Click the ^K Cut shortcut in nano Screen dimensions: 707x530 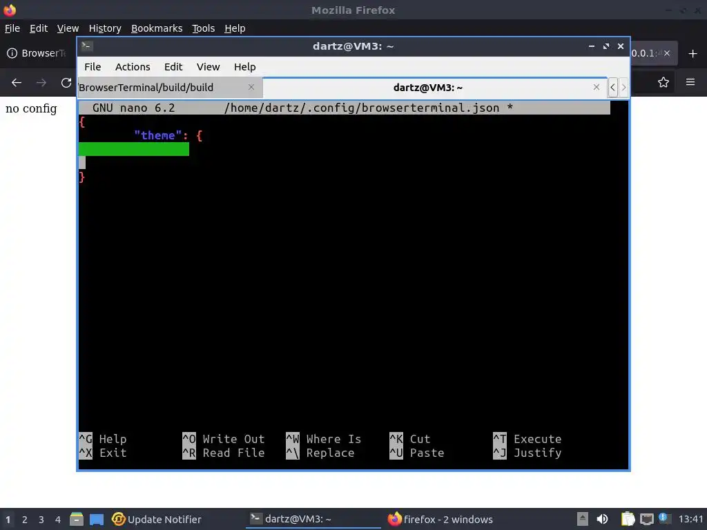click(x=410, y=439)
